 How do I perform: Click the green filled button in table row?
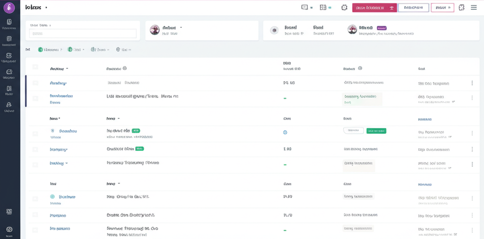376,131
